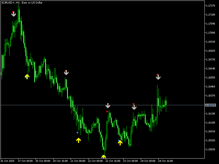Click the chart title EURUSD+, H1: Euro vs US Dollar
This screenshot has height=164, width=219.
coord(22,3)
